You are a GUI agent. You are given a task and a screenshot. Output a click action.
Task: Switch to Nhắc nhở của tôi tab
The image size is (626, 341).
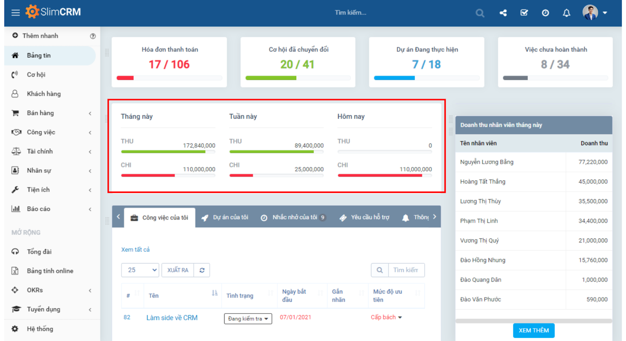click(293, 217)
